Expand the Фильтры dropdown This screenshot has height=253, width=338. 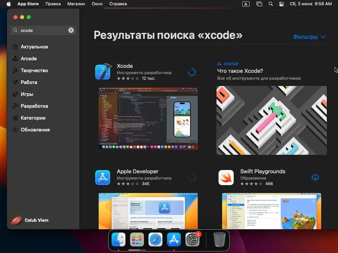309,37
